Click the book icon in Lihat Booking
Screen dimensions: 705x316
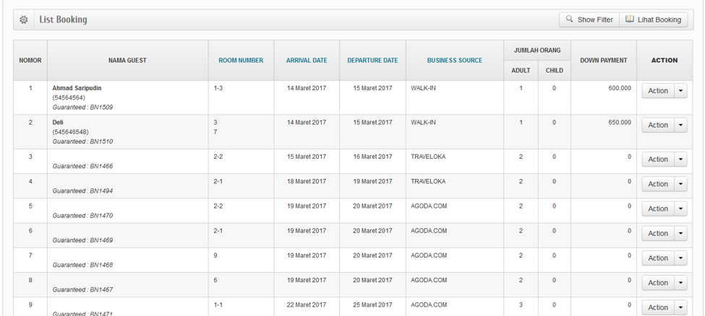click(630, 19)
